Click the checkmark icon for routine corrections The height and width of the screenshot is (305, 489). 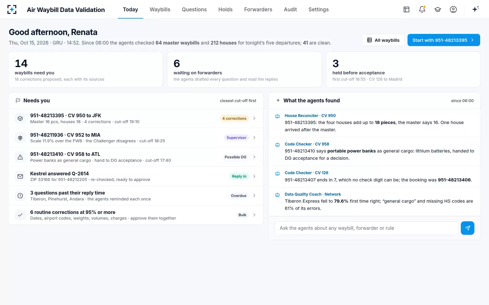20,215
